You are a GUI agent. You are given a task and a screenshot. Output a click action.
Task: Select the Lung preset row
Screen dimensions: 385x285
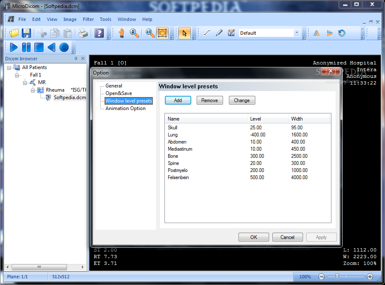pyautogui.click(x=247, y=135)
